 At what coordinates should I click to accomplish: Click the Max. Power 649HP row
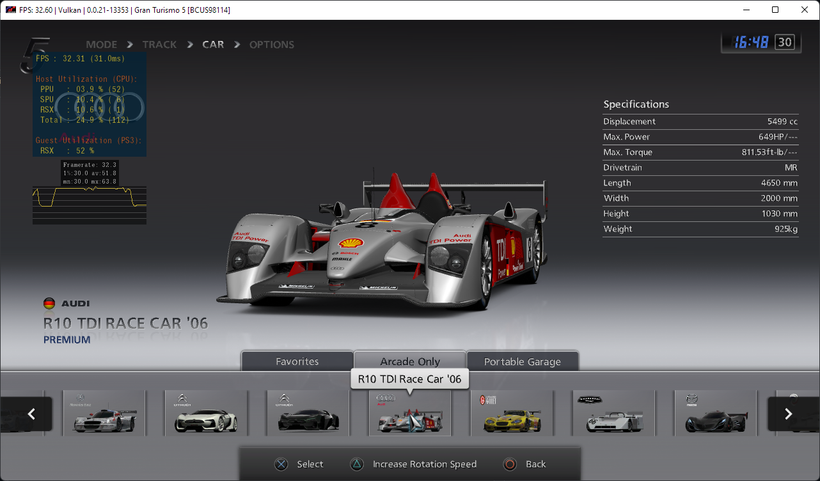700,137
